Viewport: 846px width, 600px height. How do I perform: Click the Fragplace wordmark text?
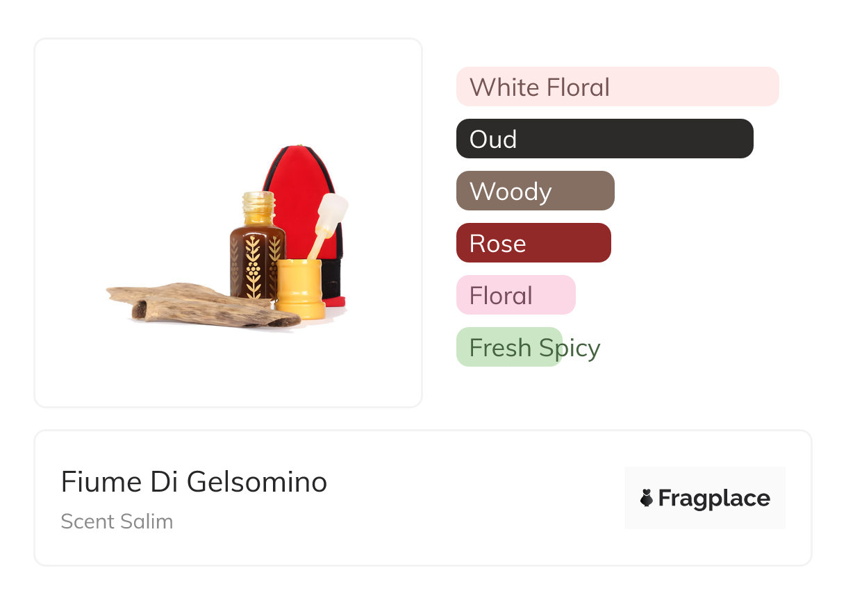pos(714,498)
